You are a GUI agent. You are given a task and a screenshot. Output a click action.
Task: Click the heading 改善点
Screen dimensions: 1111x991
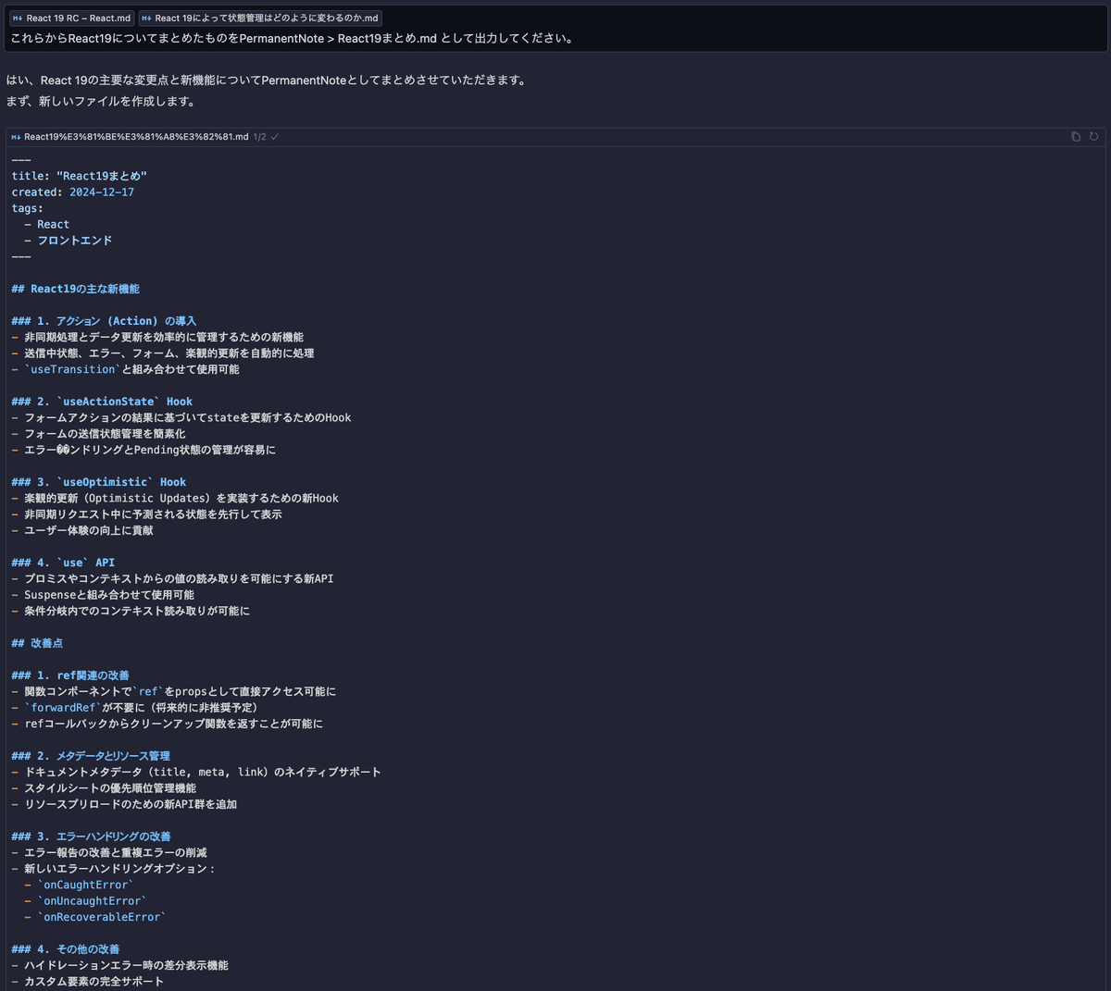click(37, 643)
